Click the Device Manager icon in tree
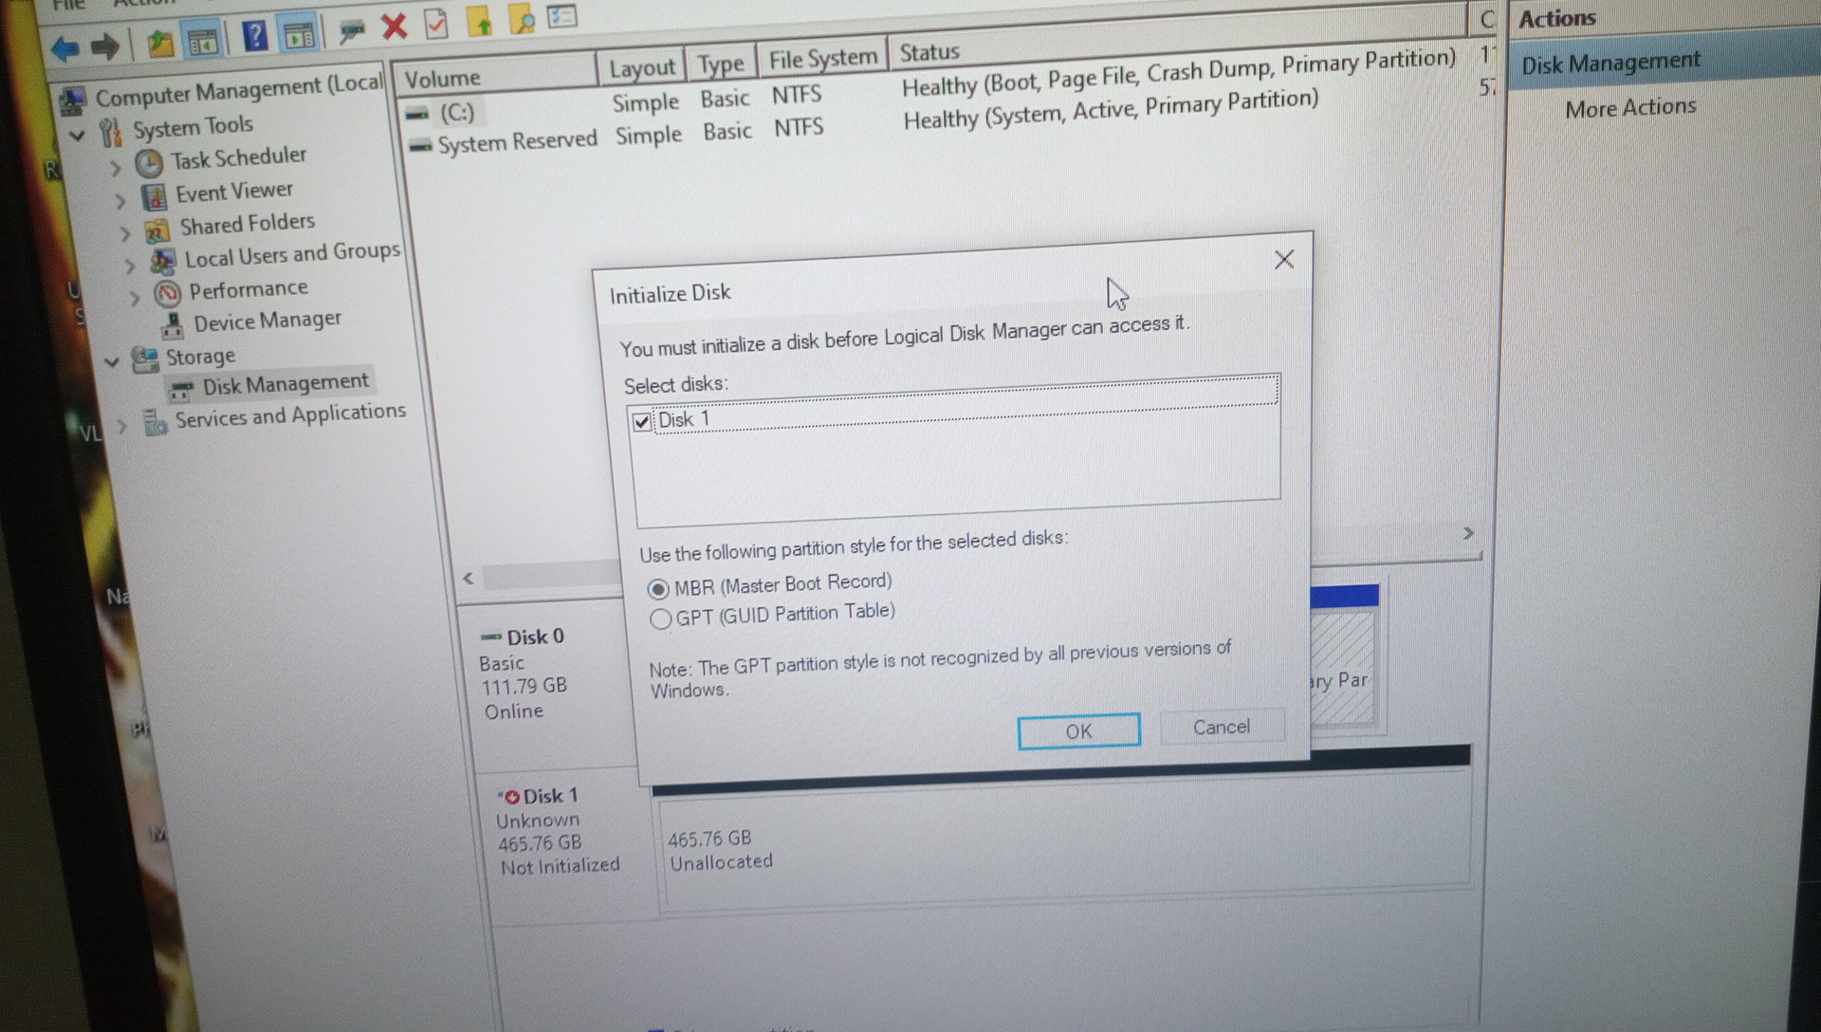 click(173, 326)
